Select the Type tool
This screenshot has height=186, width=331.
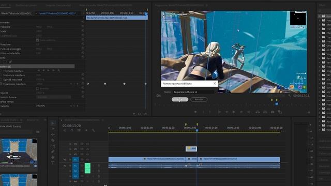53,163
